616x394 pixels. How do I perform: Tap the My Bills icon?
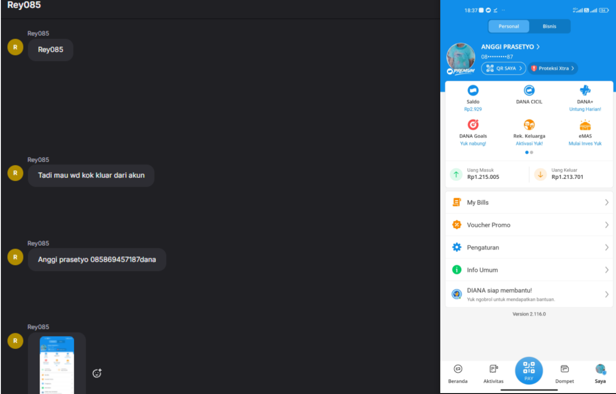(x=457, y=202)
